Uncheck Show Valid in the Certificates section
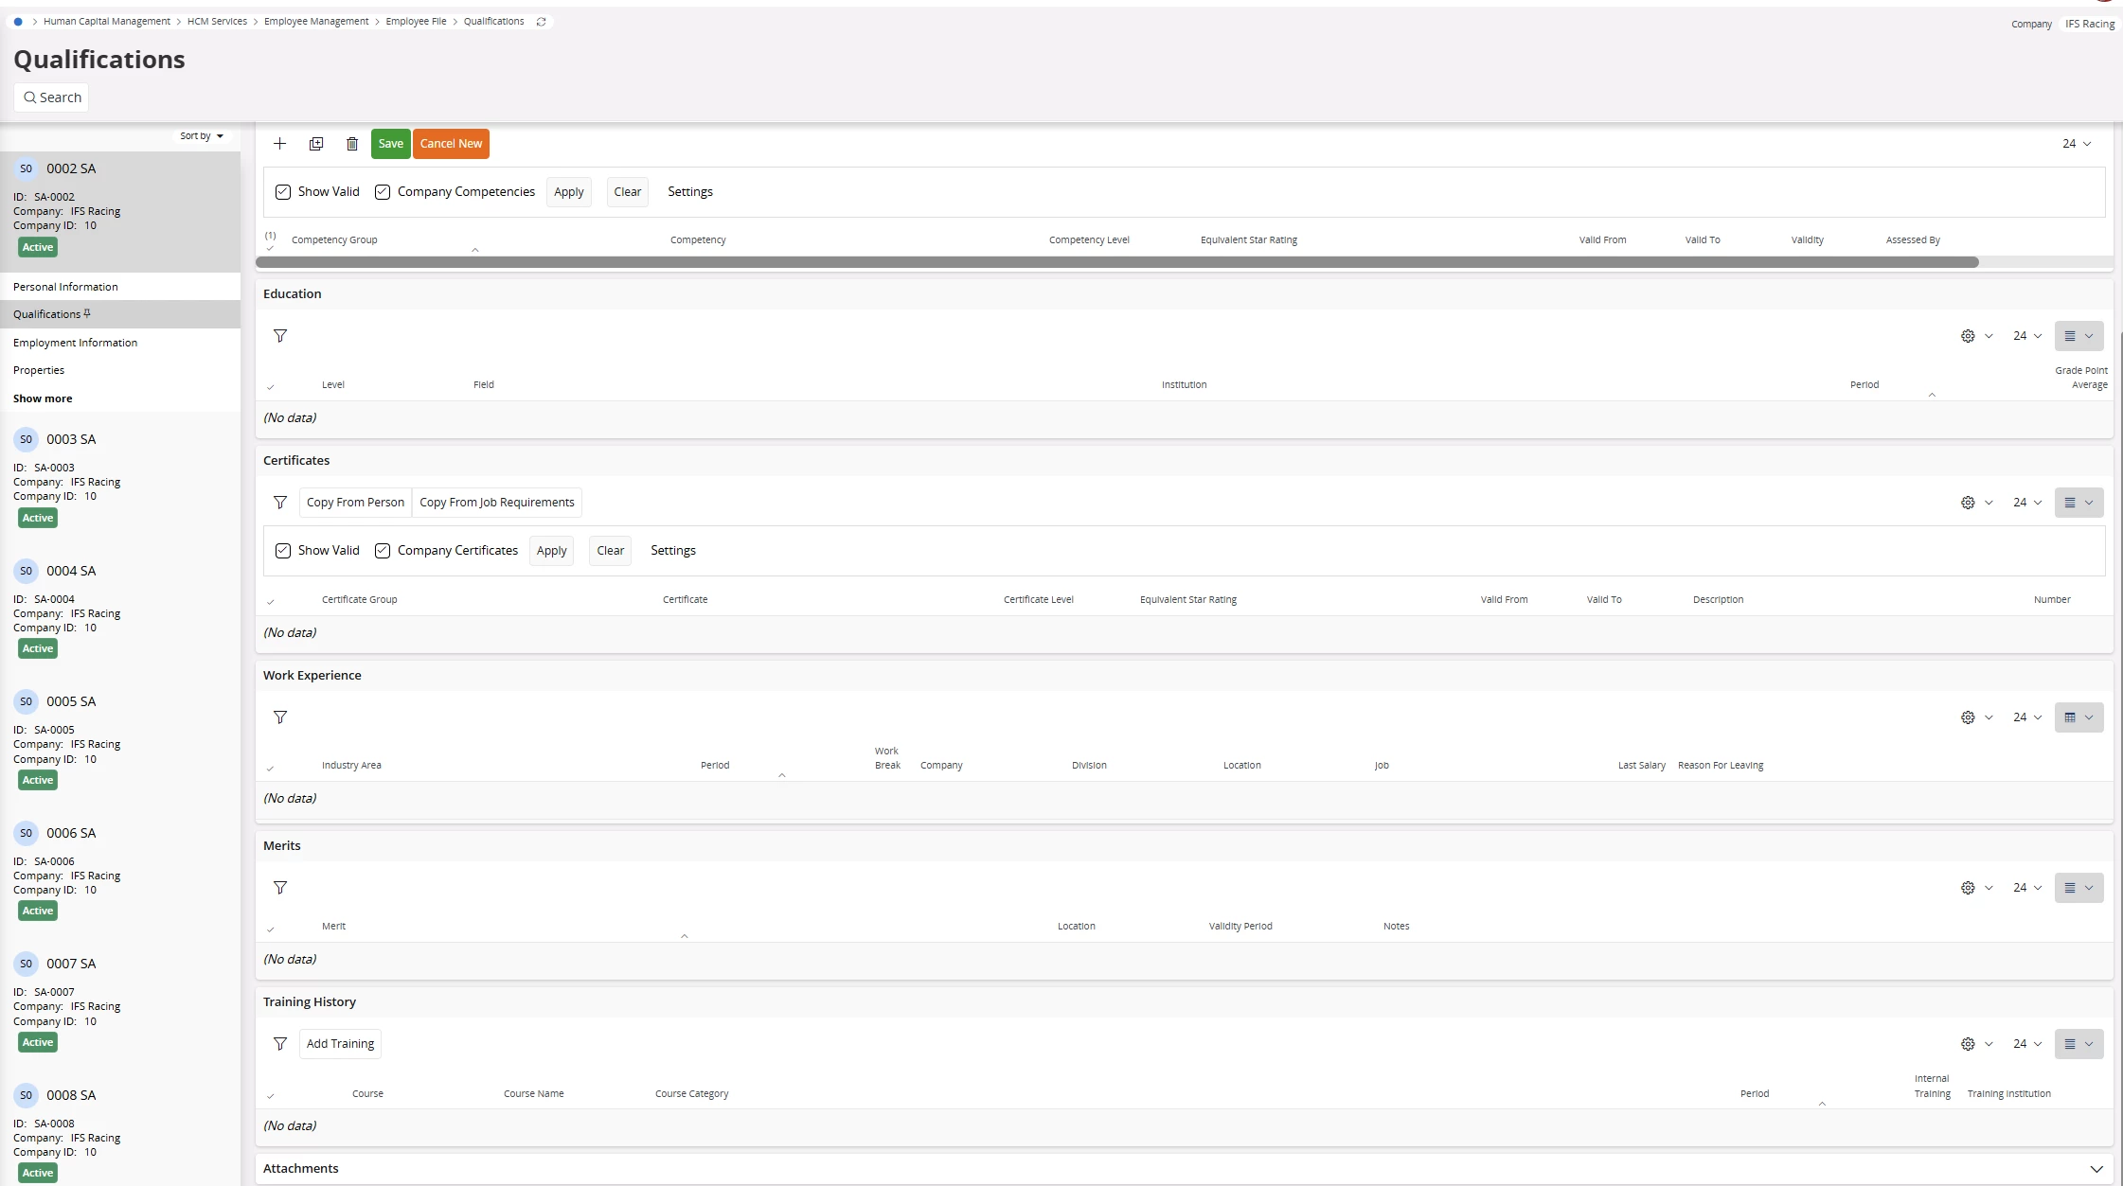The width and height of the screenshot is (2123, 1186). point(283,551)
